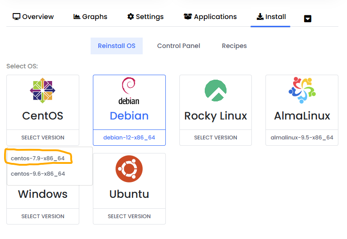Expand Rocky Linux SELECT VERSION dropdown

point(216,138)
